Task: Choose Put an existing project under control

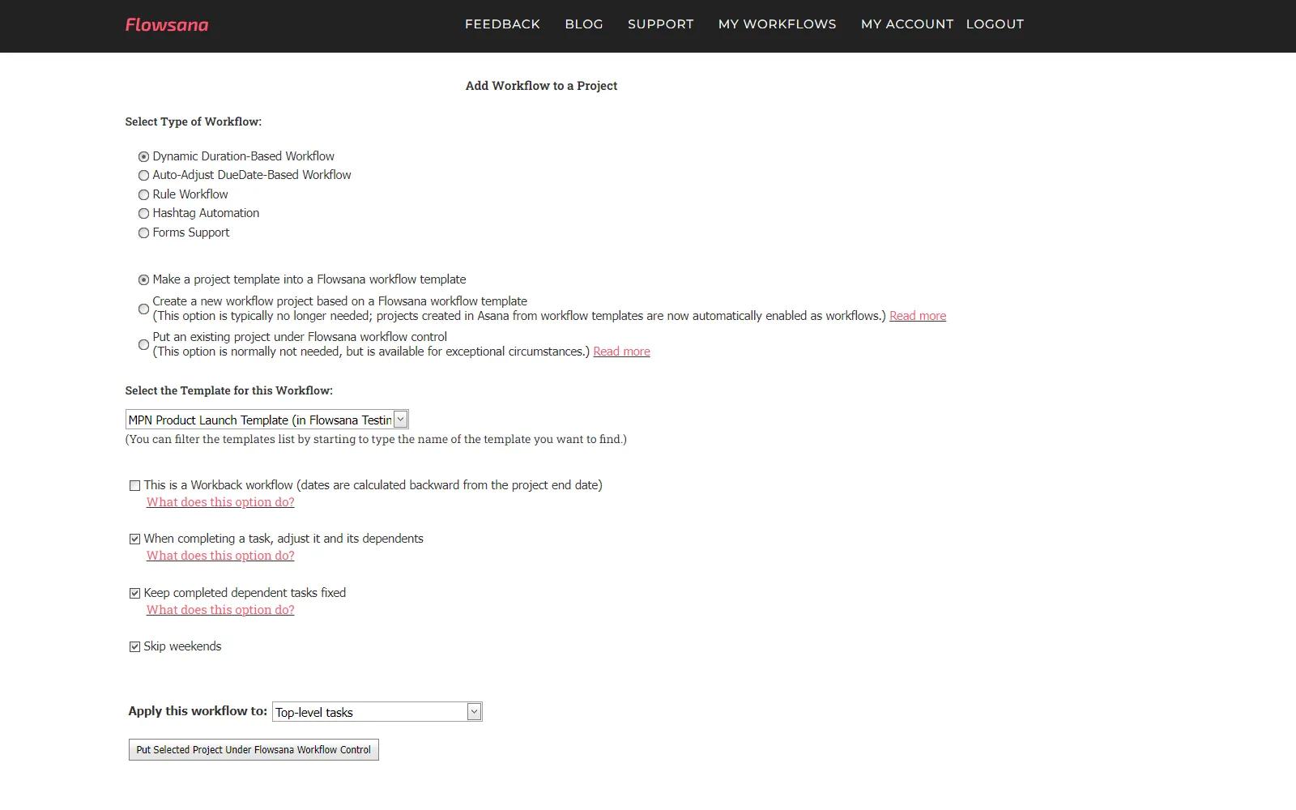Action: [144, 345]
